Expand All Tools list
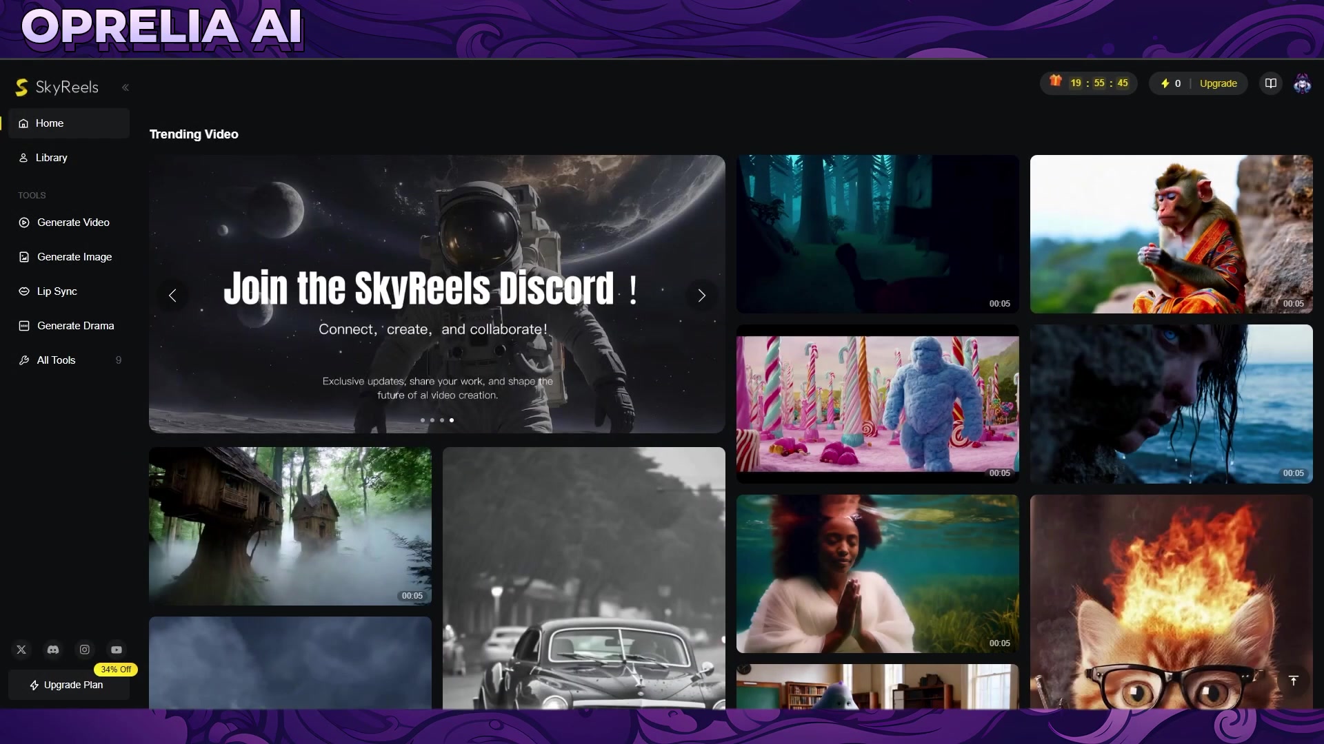 (69, 360)
